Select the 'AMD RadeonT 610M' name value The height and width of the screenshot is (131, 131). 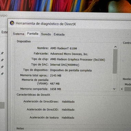pyautogui.click(x=63, y=48)
